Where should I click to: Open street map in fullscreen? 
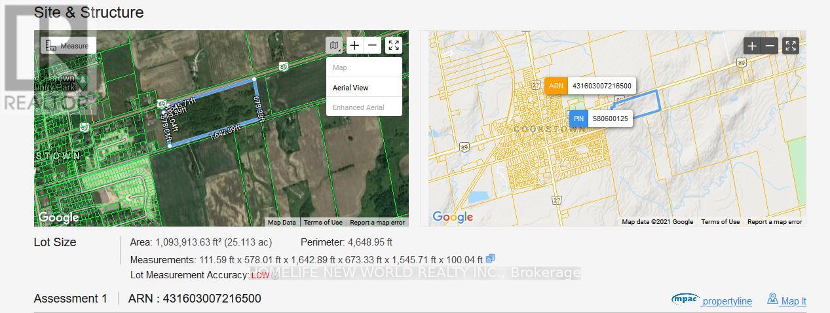[x=791, y=46]
